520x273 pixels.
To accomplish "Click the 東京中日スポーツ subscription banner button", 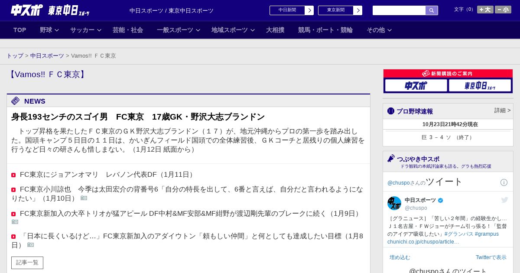I will (480, 85).
